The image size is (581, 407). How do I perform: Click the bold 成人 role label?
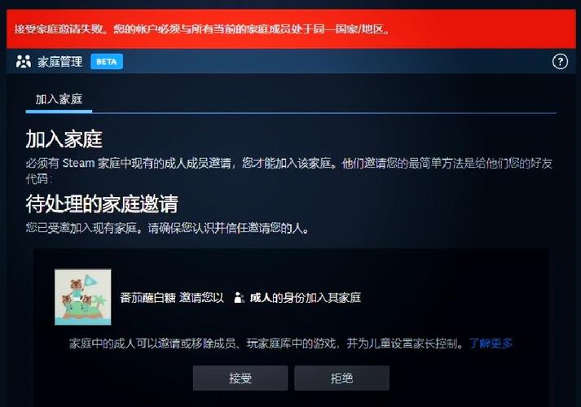click(261, 297)
